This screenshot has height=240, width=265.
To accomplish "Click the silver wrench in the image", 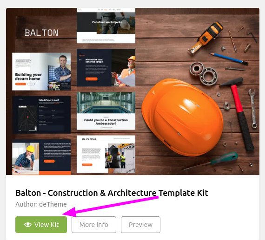I will pyautogui.click(x=252, y=109).
